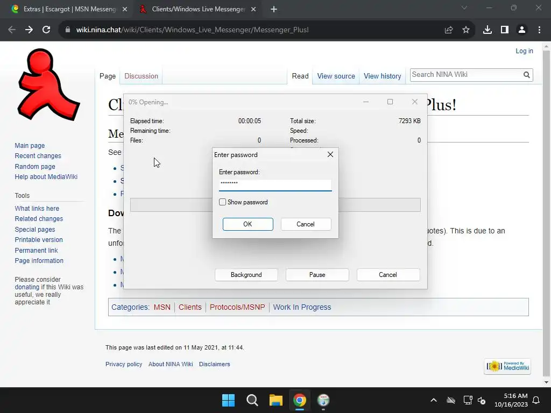This screenshot has width=551, height=413.
Task: Click the browser address bar URL
Action: click(192, 30)
